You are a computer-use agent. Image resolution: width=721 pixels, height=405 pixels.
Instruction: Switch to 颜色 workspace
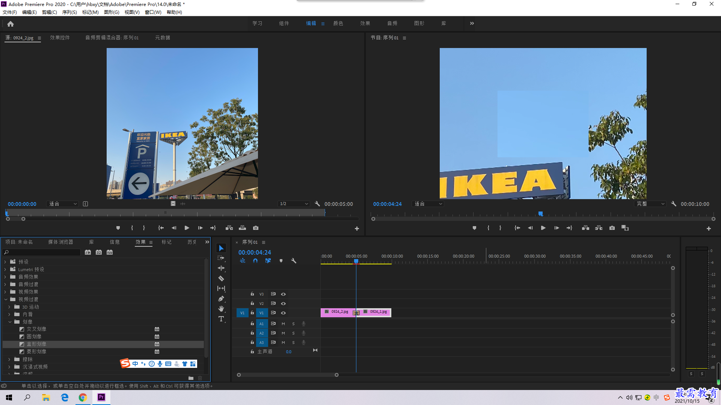click(338, 23)
